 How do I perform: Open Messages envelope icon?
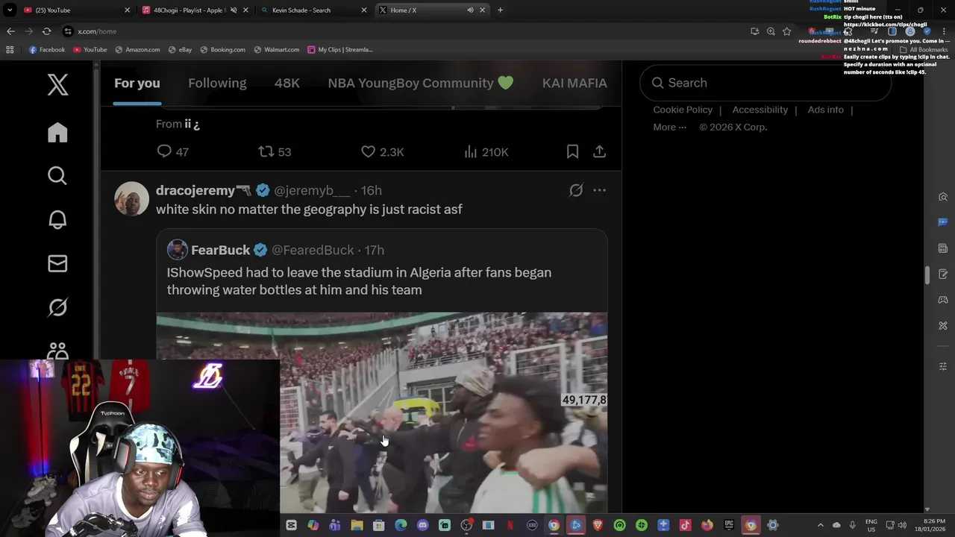point(57,263)
